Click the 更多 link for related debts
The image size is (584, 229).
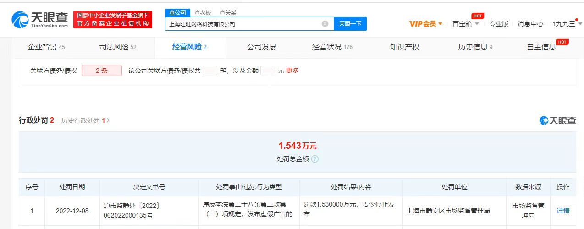point(292,71)
